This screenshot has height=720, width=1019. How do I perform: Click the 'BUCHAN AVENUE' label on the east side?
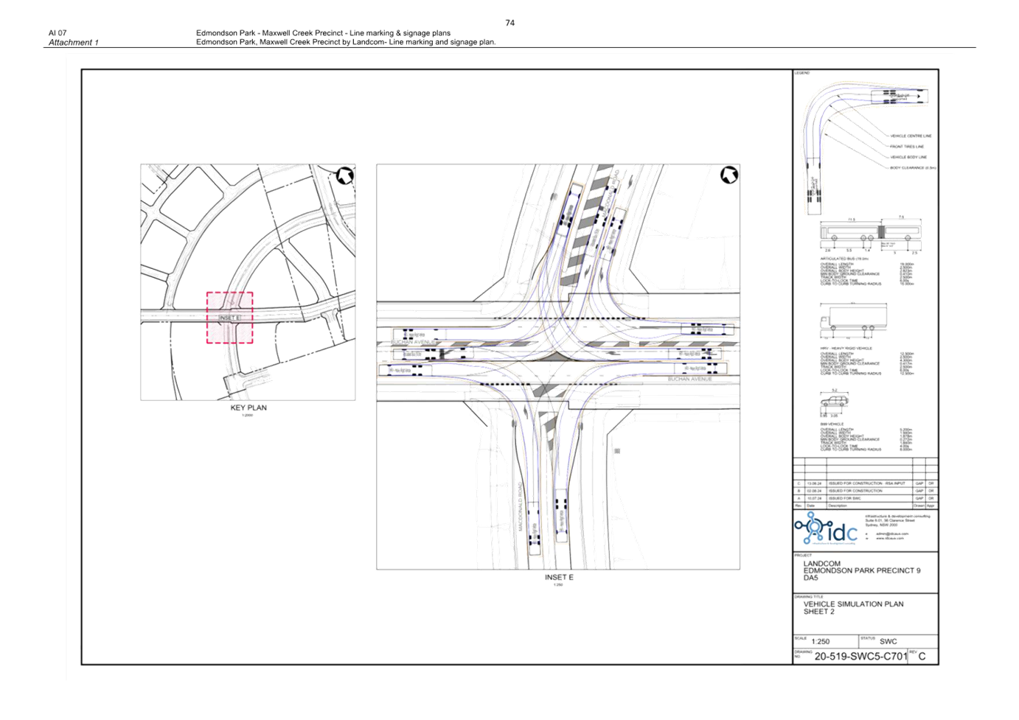tap(689, 379)
